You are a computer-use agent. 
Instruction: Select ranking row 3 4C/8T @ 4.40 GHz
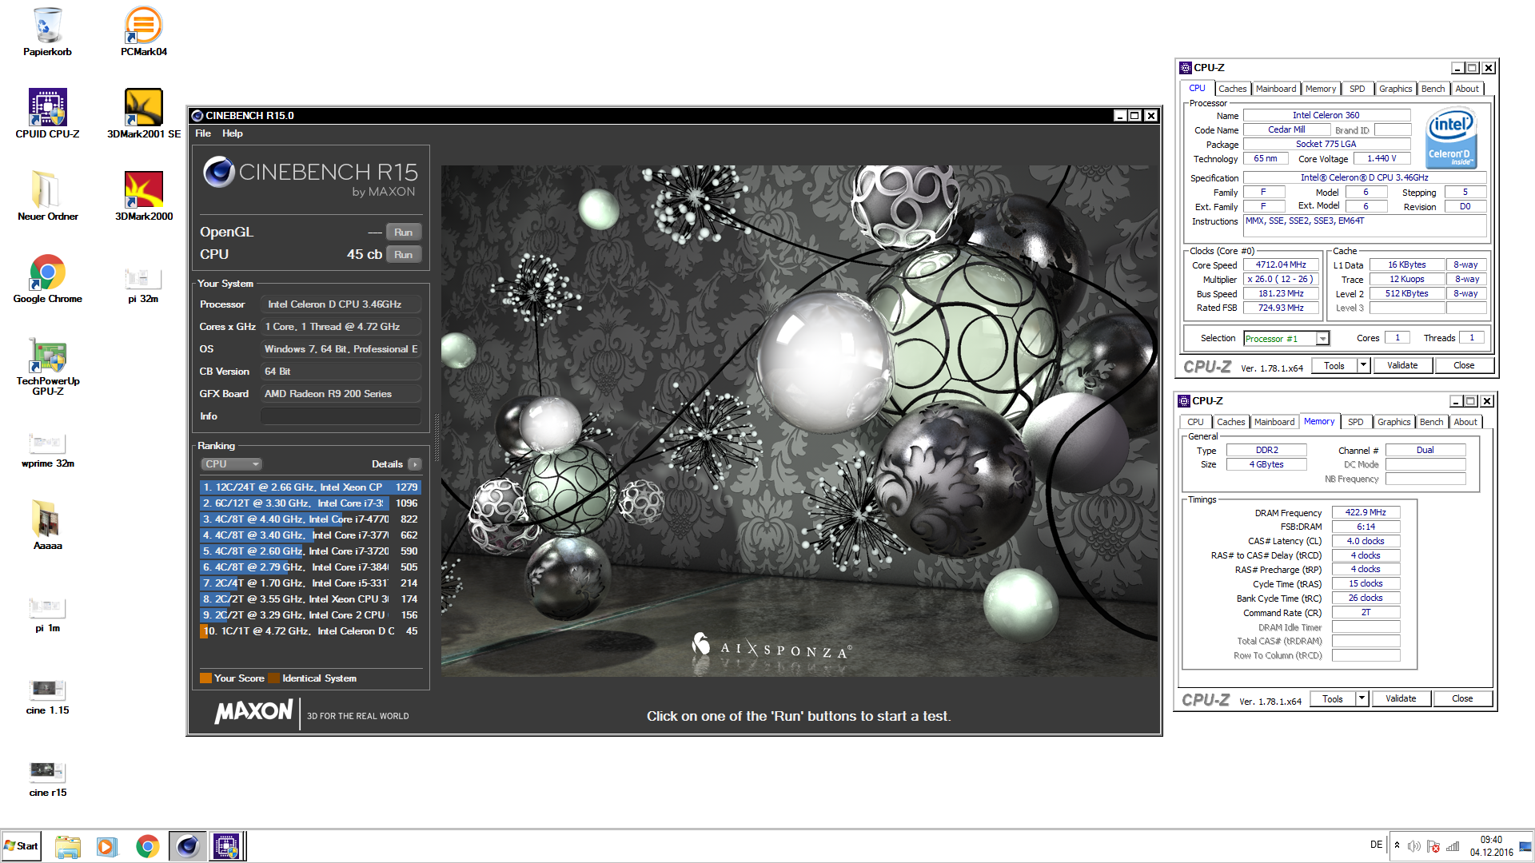pyautogui.click(x=310, y=519)
